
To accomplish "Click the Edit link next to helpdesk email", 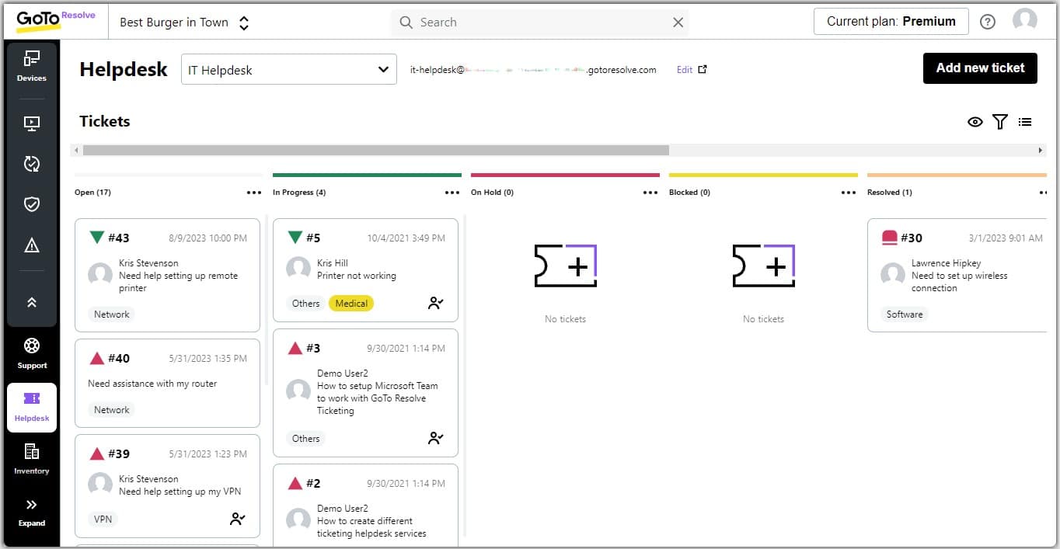I will [684, 70].
